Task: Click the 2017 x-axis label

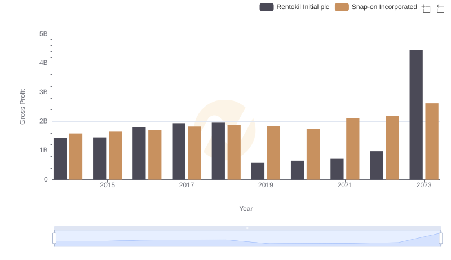Action: click(187, 185)
